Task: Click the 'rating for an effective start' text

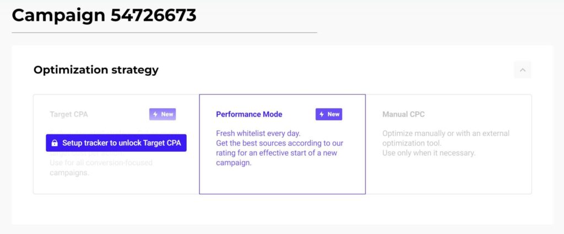Action: [x=276, y=153]
